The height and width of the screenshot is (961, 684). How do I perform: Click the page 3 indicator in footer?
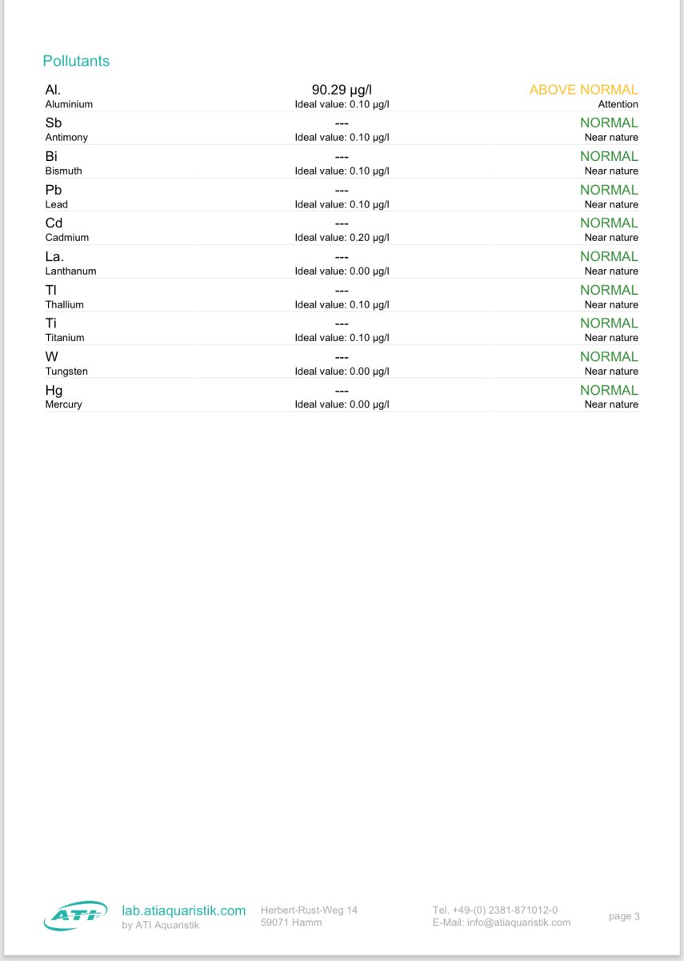coord(624,916)
